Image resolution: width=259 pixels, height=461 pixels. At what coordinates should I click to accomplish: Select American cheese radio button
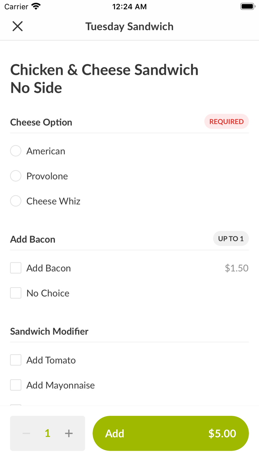[x=16, y=151]
